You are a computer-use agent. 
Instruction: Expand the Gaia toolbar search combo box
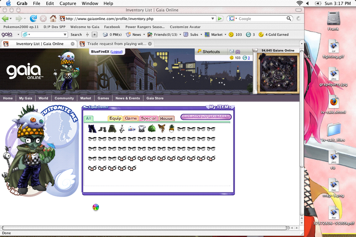click(x=65, y=35)
